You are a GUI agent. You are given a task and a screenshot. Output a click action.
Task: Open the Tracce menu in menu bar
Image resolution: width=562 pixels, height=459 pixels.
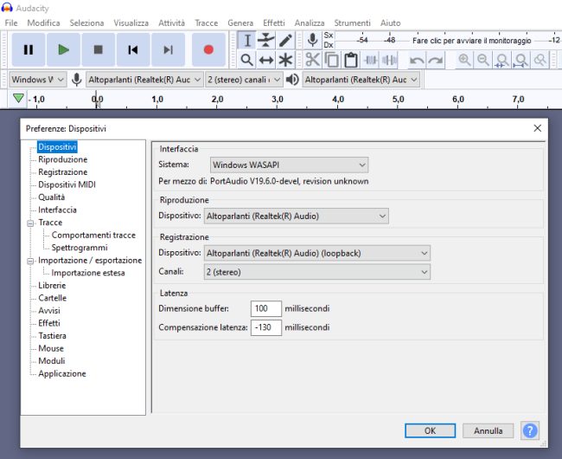coord(207,23)
